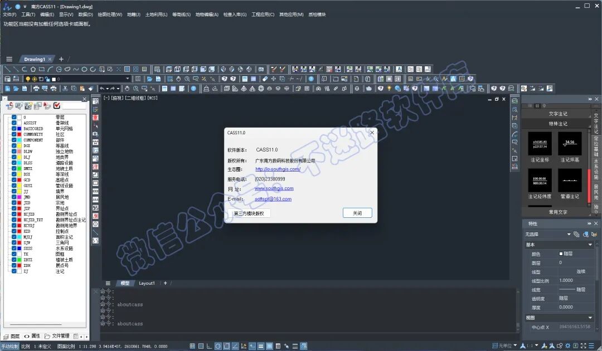This screenshot has height=351, width=602.
Task: Click the red checkmark icon in layer panel
Action: 57,105
